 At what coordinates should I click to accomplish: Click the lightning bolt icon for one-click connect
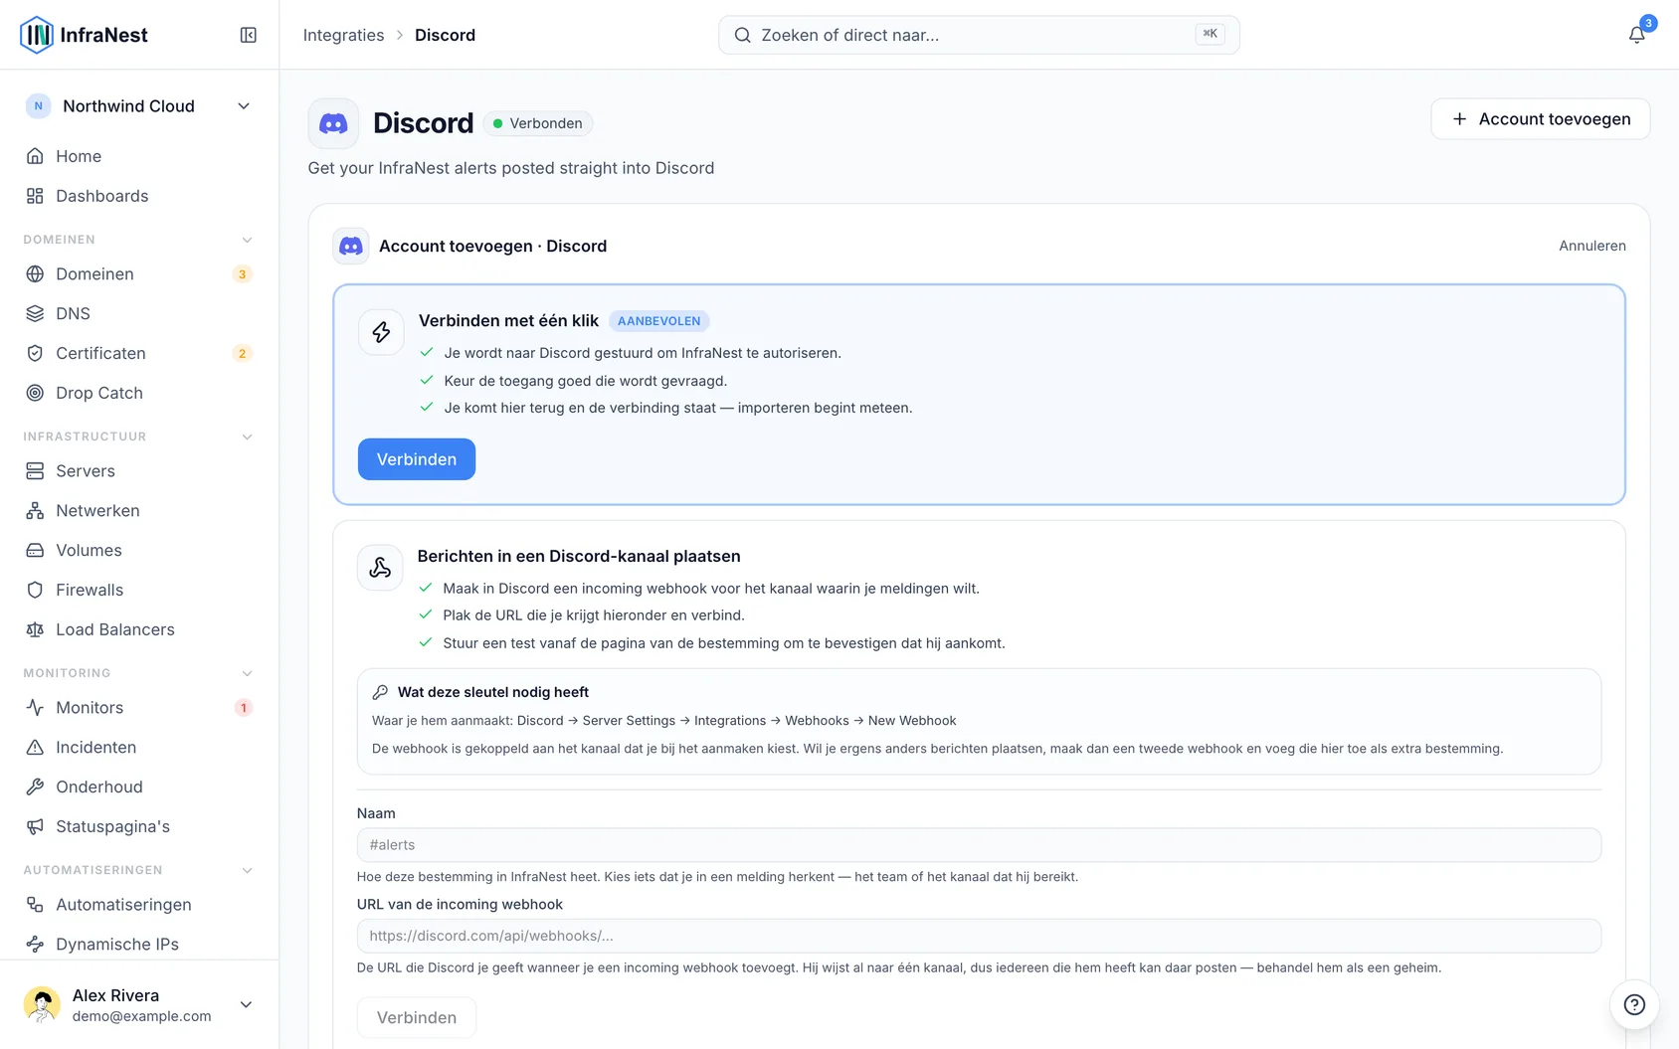pyautogui.click(x=381, y=332)
